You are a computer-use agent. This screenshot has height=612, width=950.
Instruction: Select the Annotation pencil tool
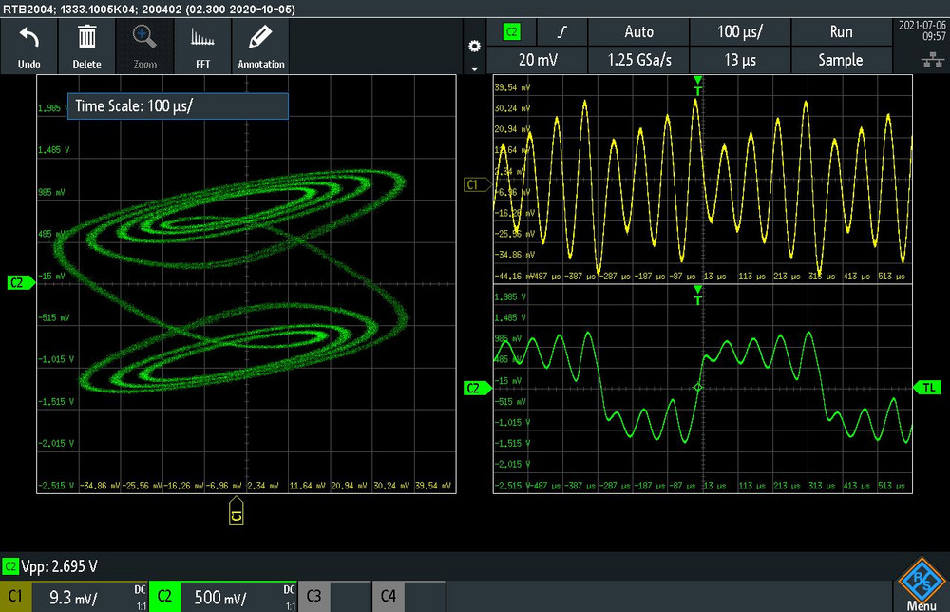click(x=260, y=47)
